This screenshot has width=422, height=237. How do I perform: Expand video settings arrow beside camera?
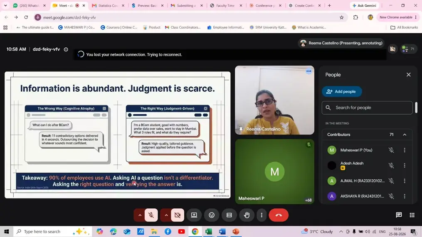coord(166,215)
